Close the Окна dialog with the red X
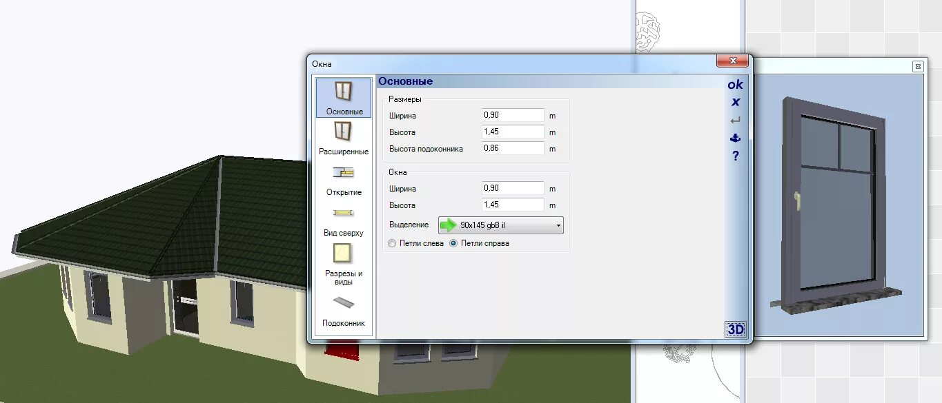The height and width of the screenshot is (403, 942). (x=732, y=61)
